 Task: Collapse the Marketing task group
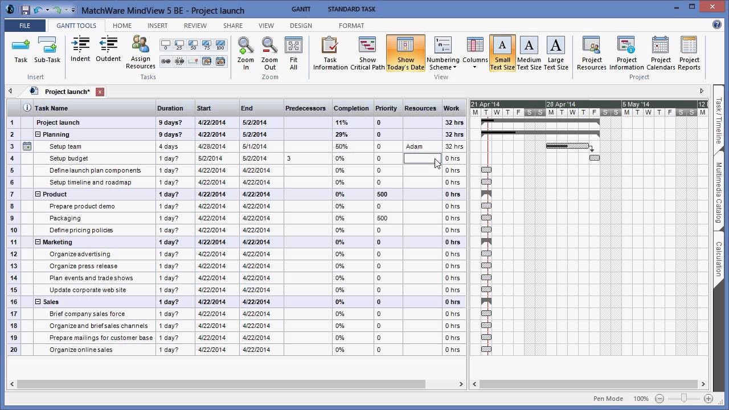click(x=38, y=242)
